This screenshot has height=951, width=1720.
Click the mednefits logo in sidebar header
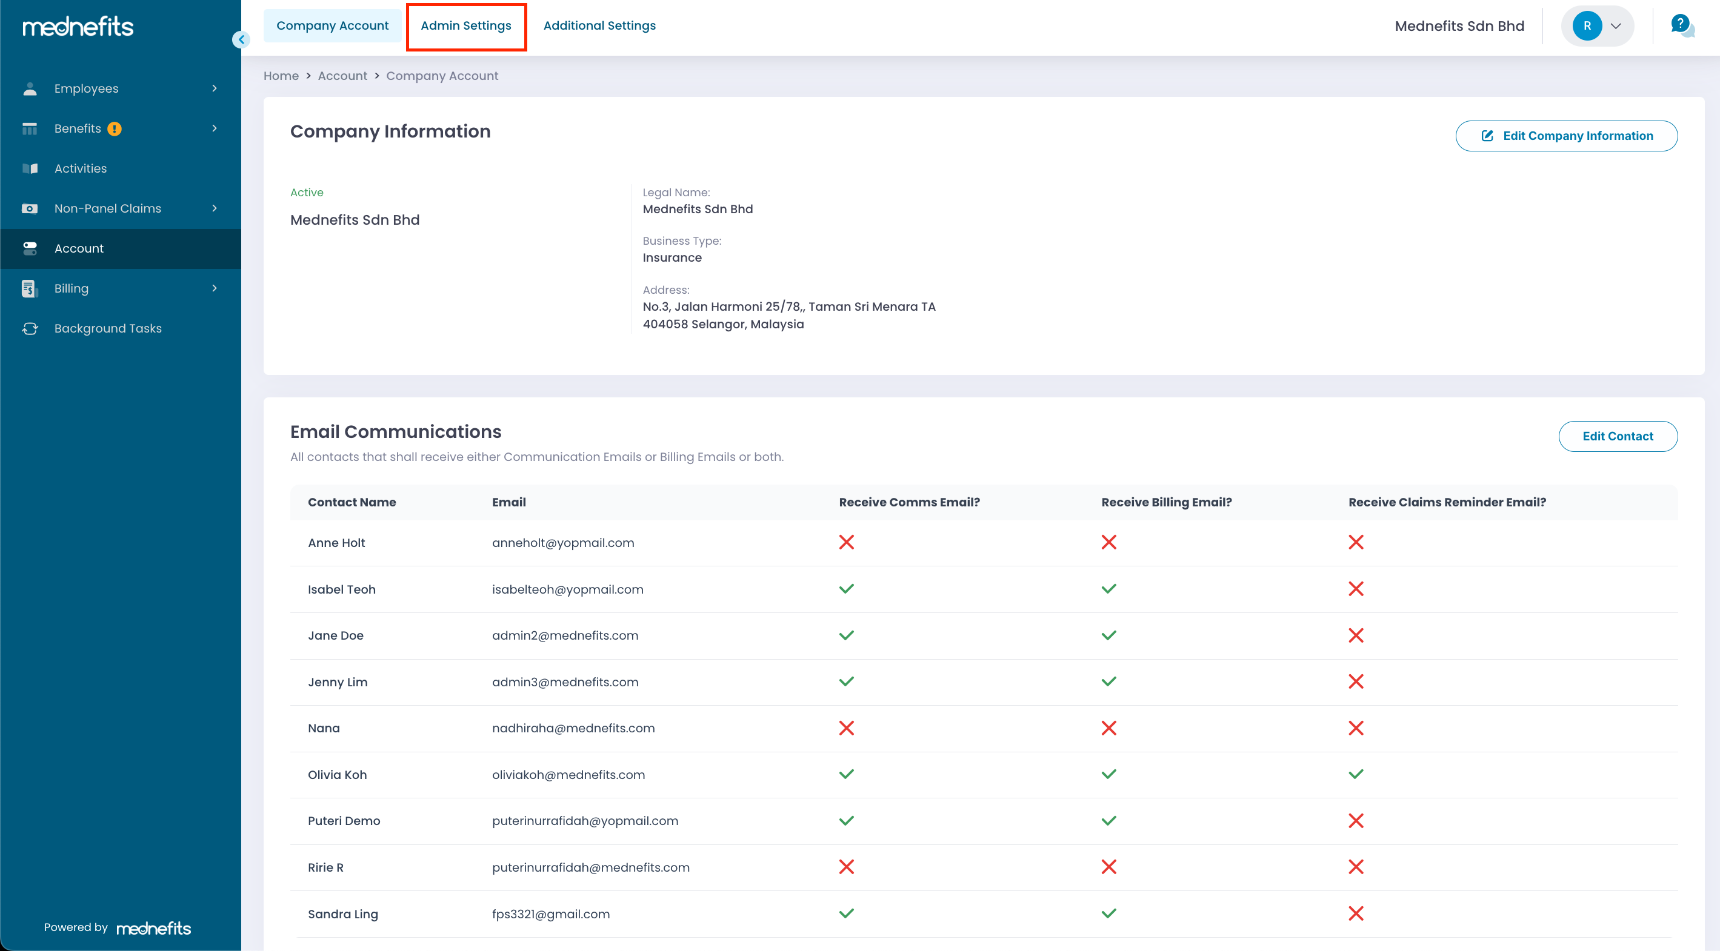pyautogui.click(x=78, y=27)
